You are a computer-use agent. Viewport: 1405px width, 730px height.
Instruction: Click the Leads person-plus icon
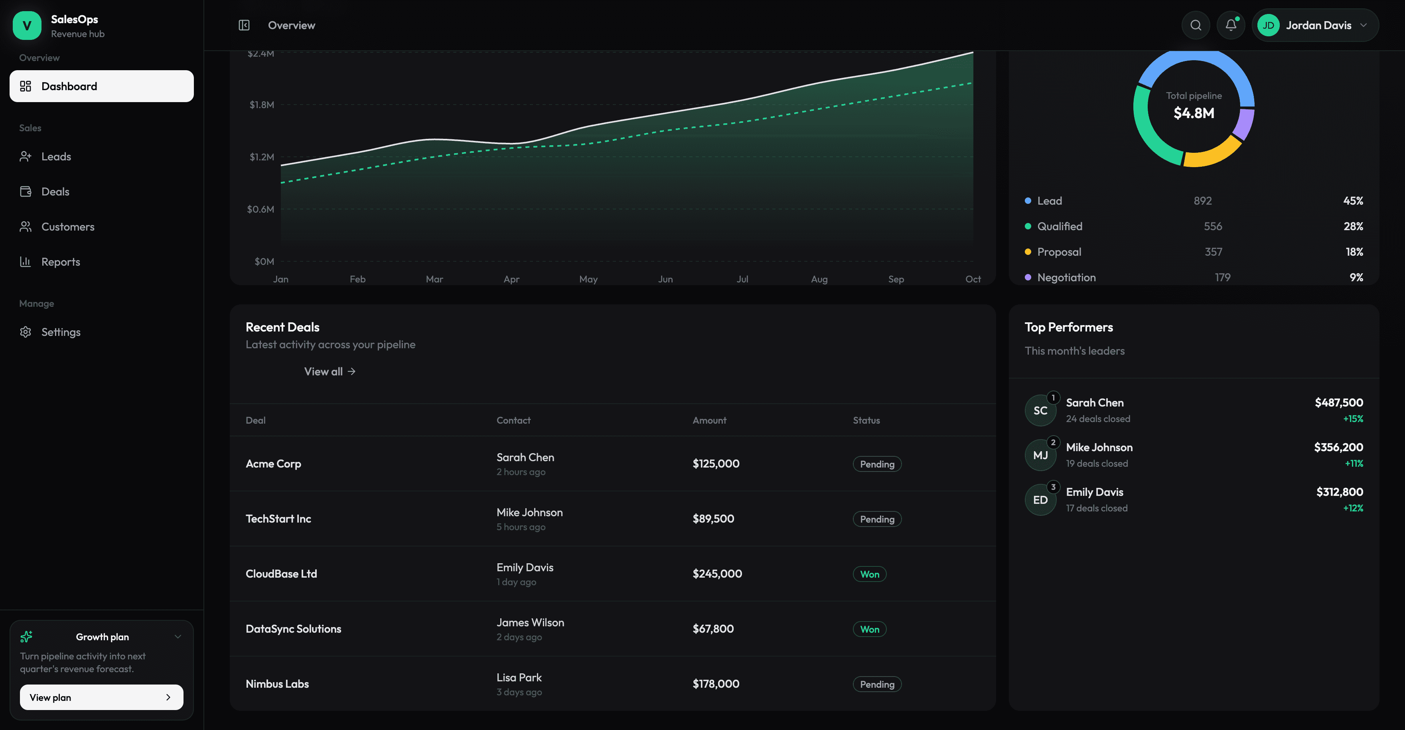click(x=26, y=157)
